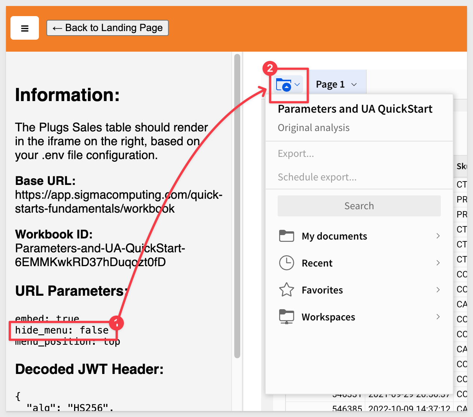Click the Recent clock icon

(287, 263)
